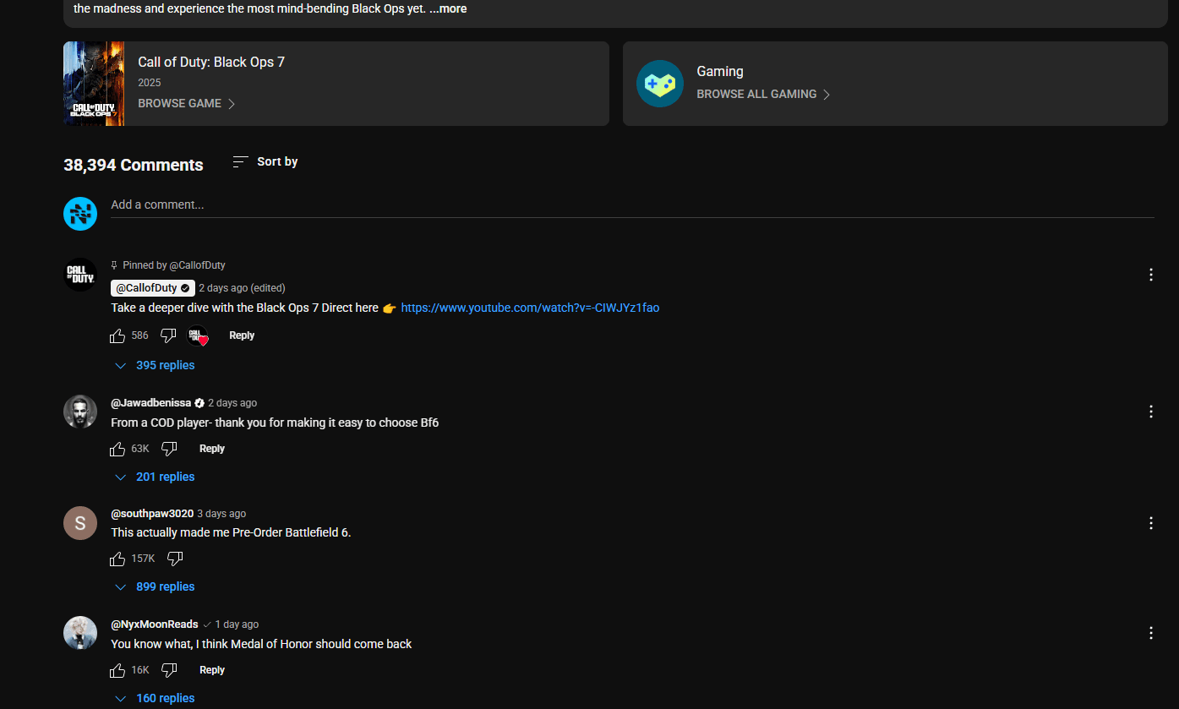Expand the 201 replies thread
The width and height of the screenshot is (1179, 709).
[155, 477]
